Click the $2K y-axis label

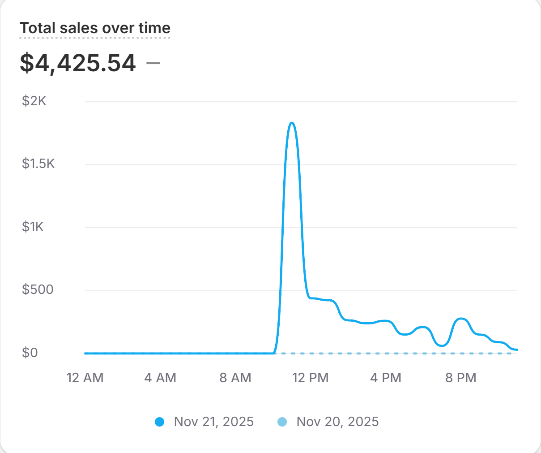(34, 101)
